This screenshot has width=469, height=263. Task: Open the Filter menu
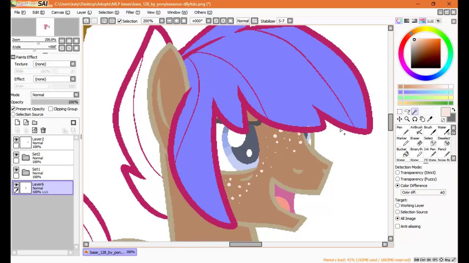(133, 12)
